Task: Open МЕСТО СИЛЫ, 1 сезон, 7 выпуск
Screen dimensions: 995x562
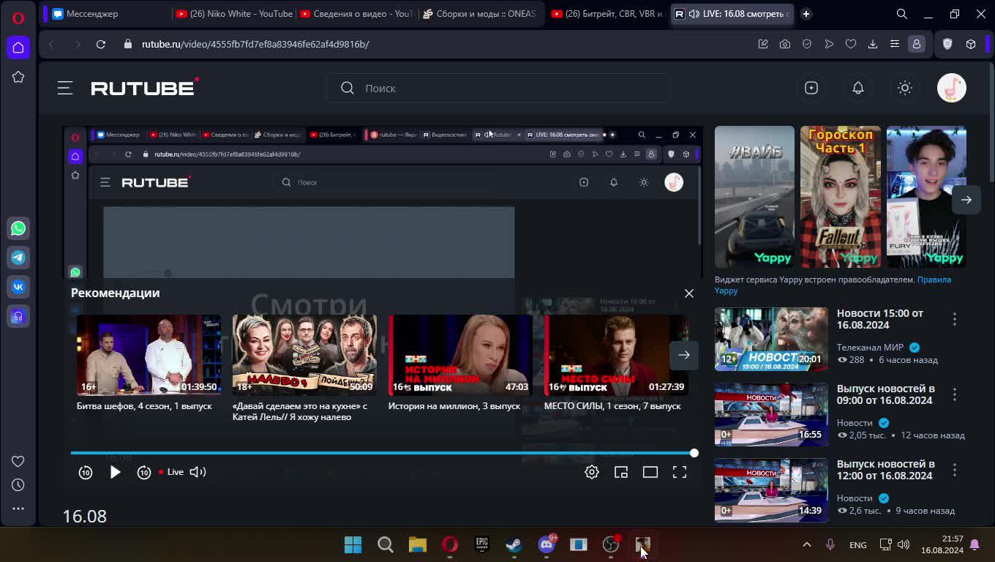Action: 616,355
